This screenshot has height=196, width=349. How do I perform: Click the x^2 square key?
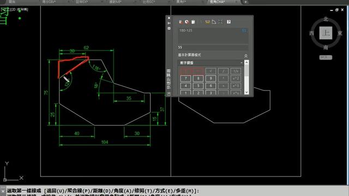click(x=236, y=78)
